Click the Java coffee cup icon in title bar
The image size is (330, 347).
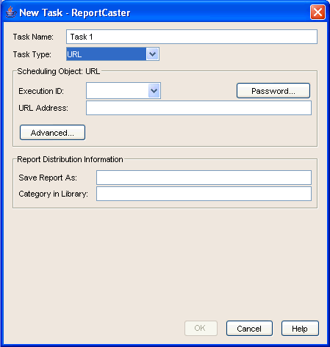pos(10,12)
